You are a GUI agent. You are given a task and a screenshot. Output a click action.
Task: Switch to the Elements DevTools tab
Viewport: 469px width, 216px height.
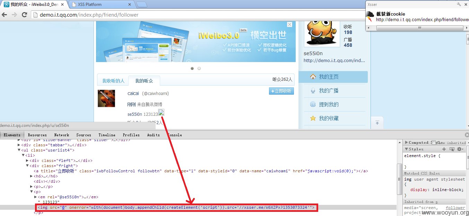(x=12, y=135)
